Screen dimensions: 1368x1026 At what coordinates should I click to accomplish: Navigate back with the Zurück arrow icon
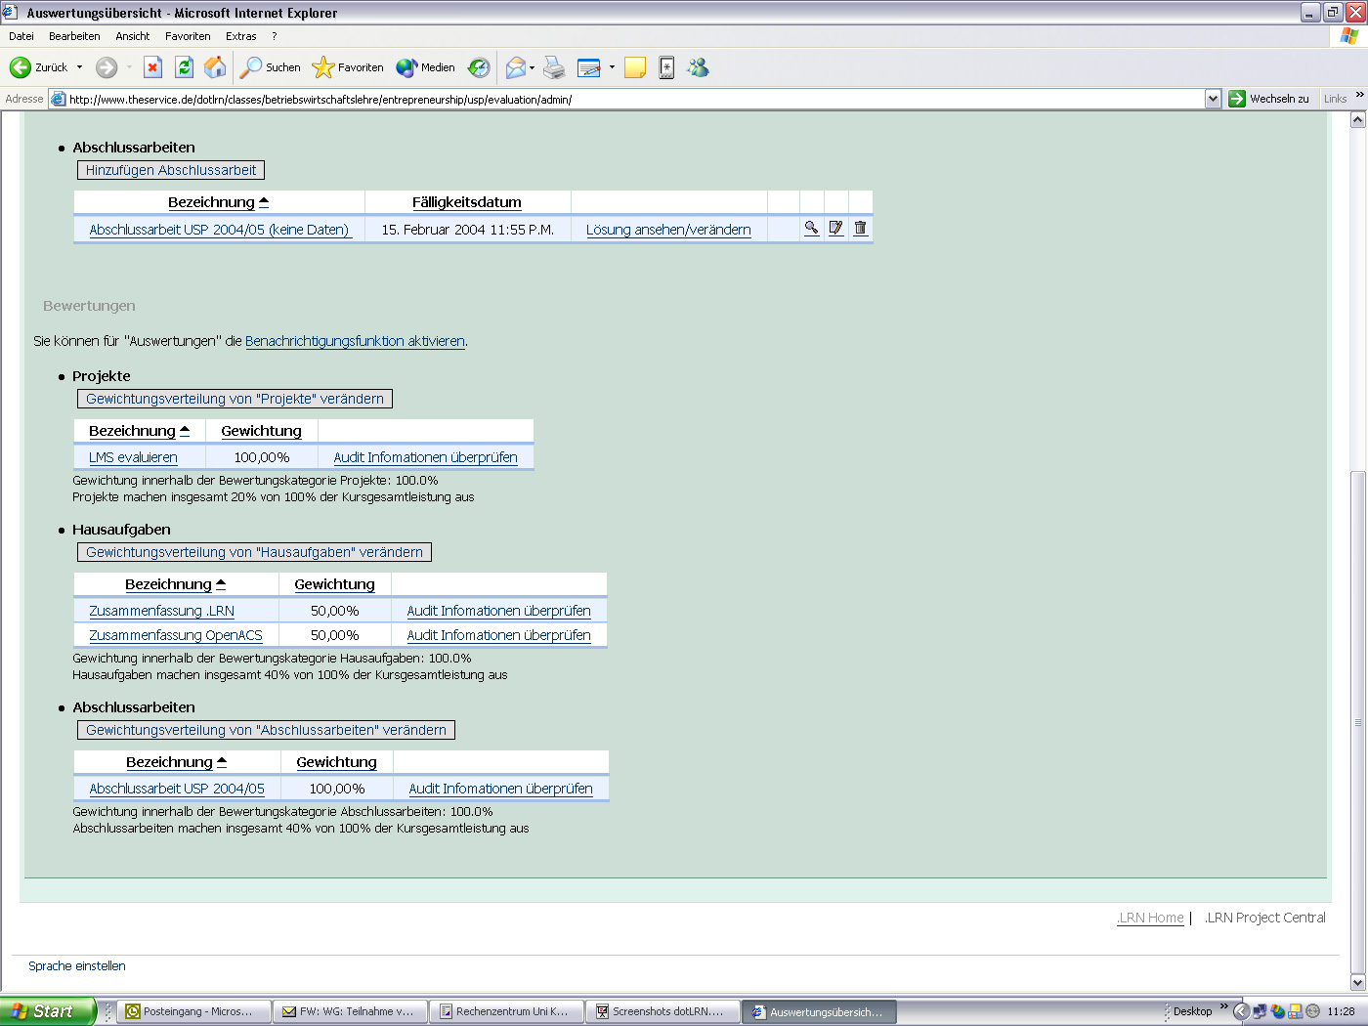tap(21, 66)
